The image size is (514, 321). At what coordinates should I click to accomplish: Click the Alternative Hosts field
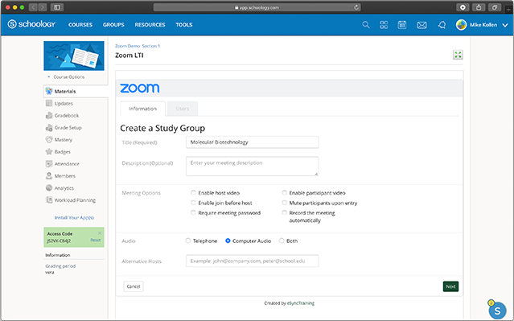[x=252, y=261]
